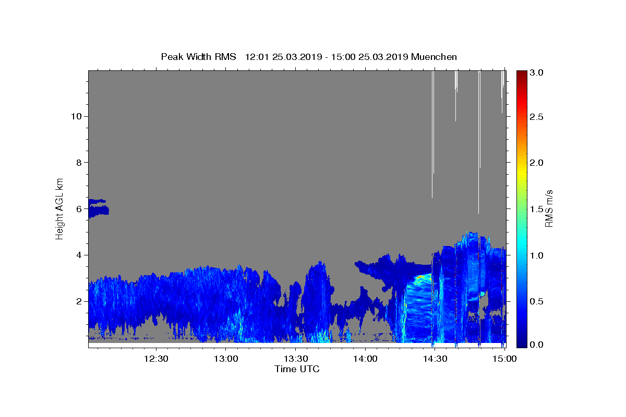This screenshot has width=626, height=417.
Task: Click the colorbar value 1.0
Action: coord(536,255)
